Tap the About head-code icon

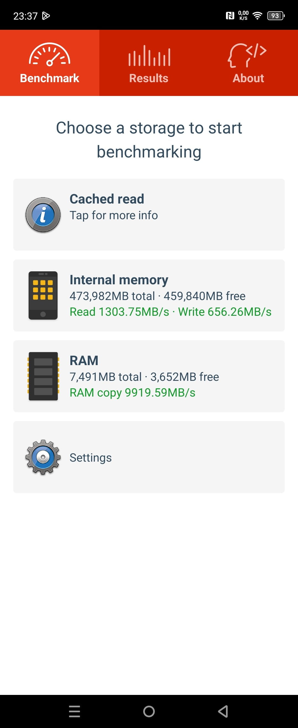[x=247, y=55]
